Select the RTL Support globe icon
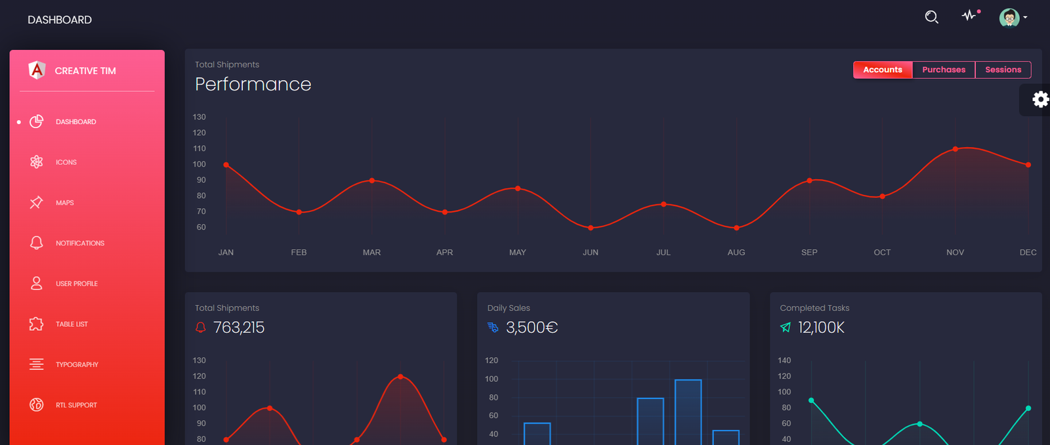1050x445 pixels. (37, 405)
